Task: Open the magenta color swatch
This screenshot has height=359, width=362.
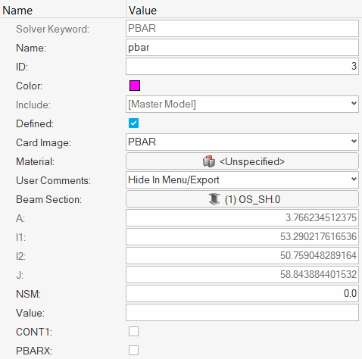Action: click(135, 86)
